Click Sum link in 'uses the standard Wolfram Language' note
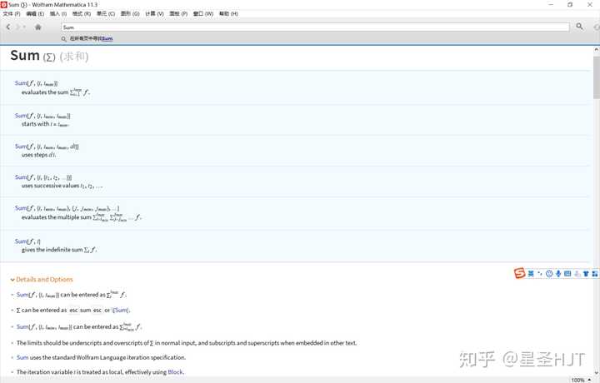The image size is (600, 383). pos(22,357)
